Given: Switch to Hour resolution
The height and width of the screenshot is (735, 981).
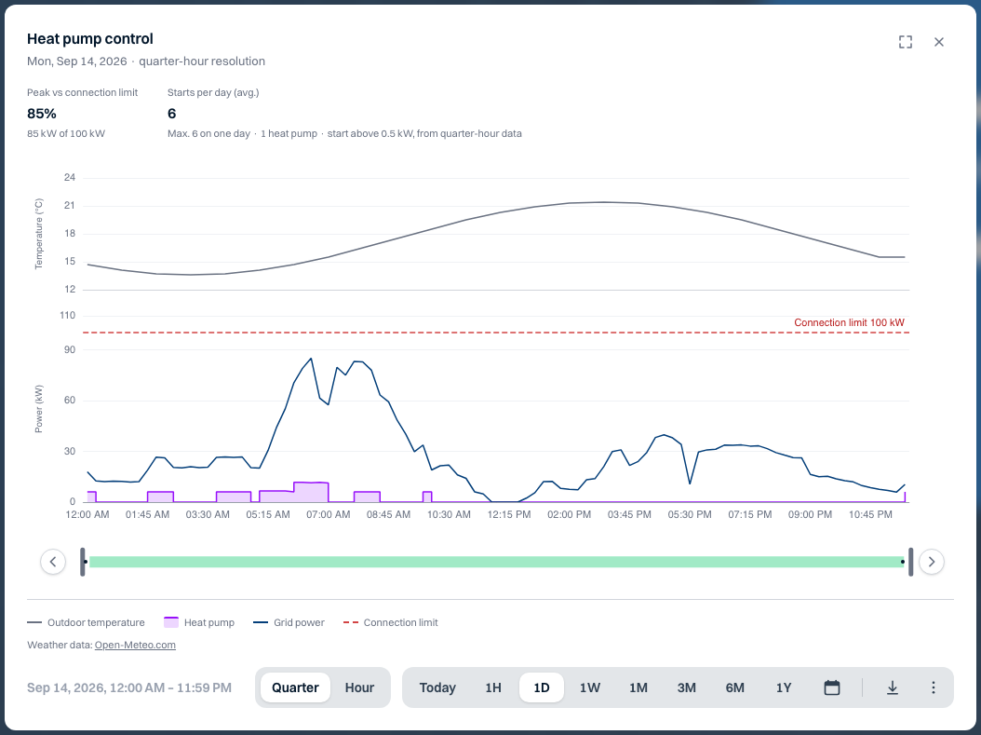Looking at the screenshot, I should 360,687.
